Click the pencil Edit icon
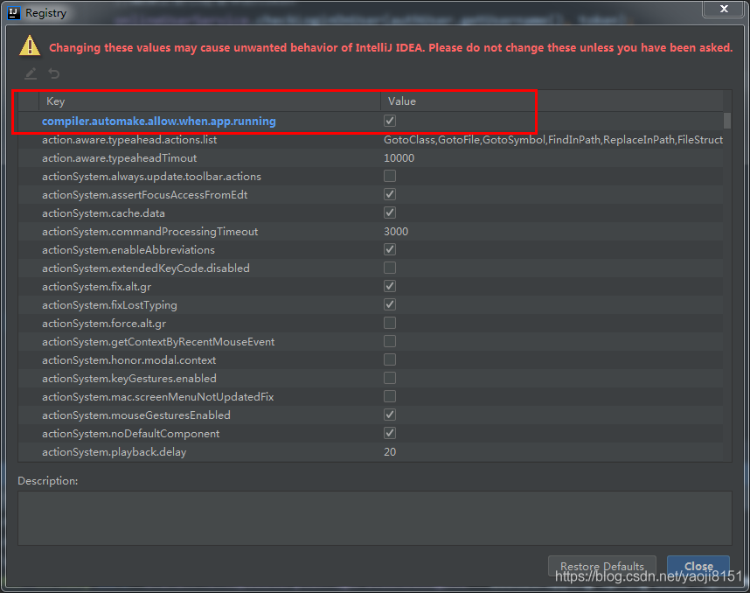This screenshot has width=750, height=593. tap(31, 73)
